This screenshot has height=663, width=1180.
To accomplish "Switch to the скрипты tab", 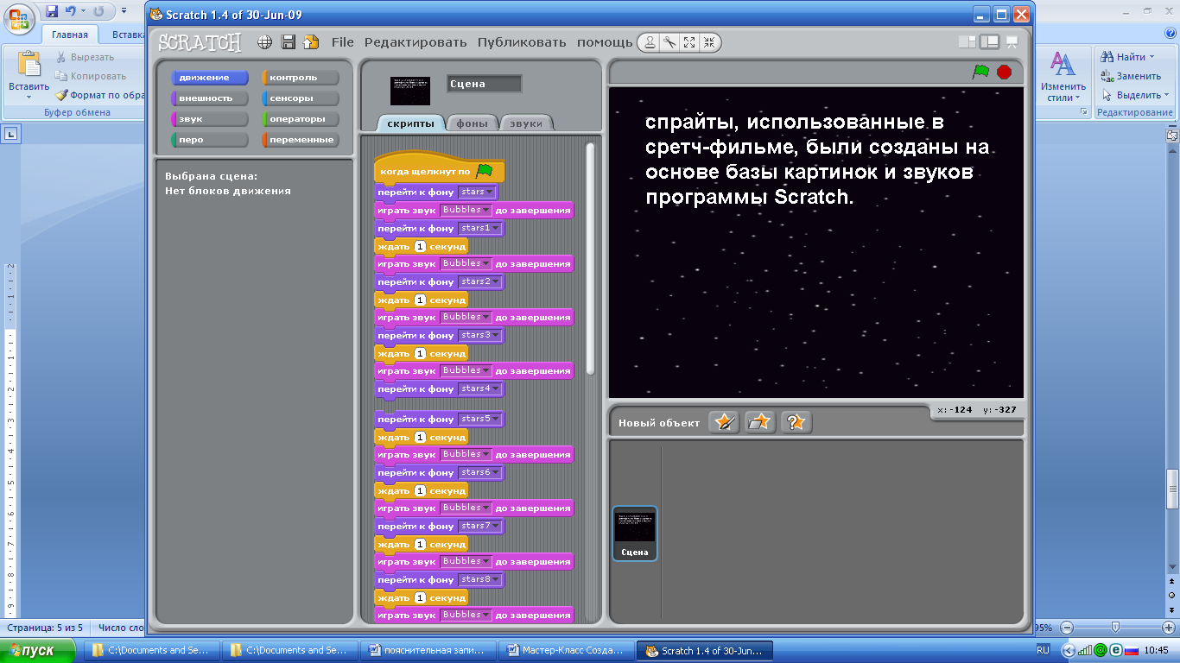I will [x=410, y=123].
